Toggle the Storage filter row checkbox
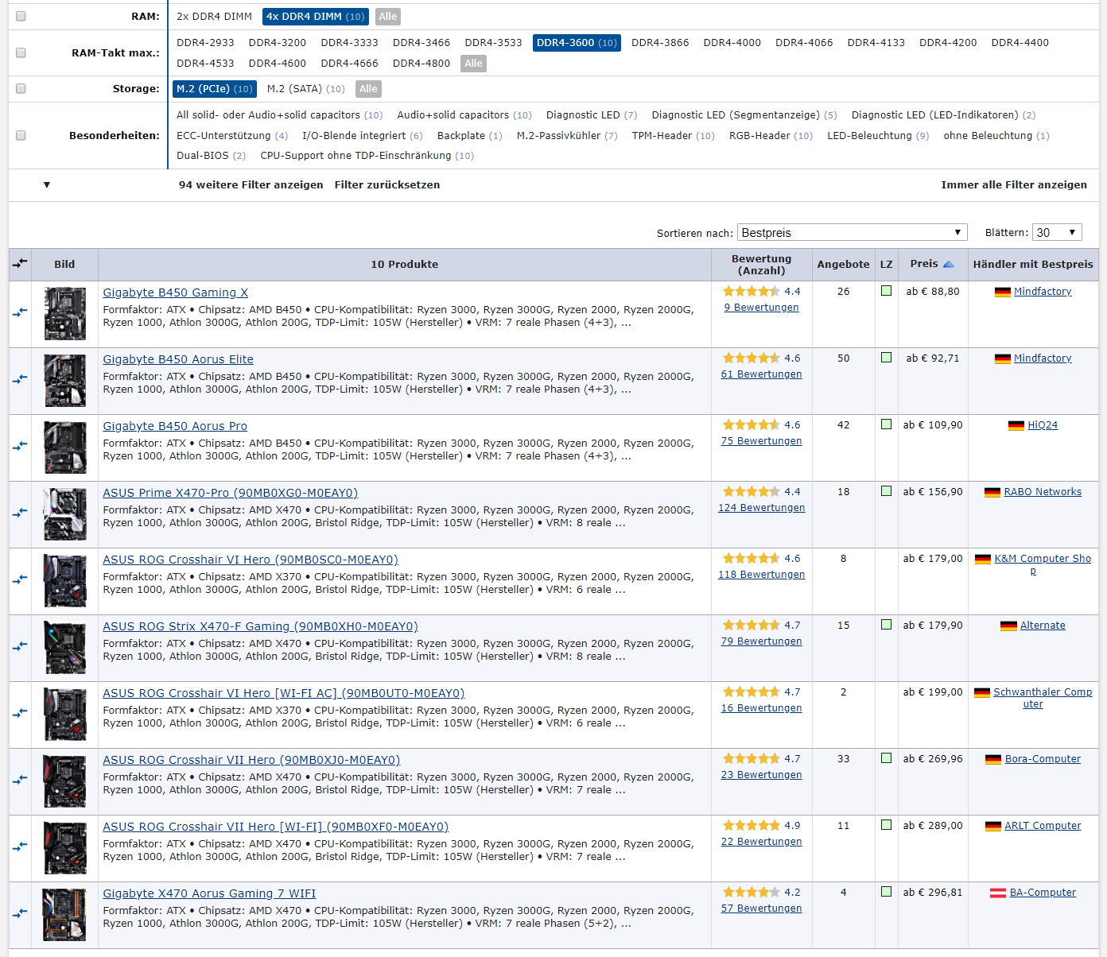1107x957 pixels. tap(21, 88)
